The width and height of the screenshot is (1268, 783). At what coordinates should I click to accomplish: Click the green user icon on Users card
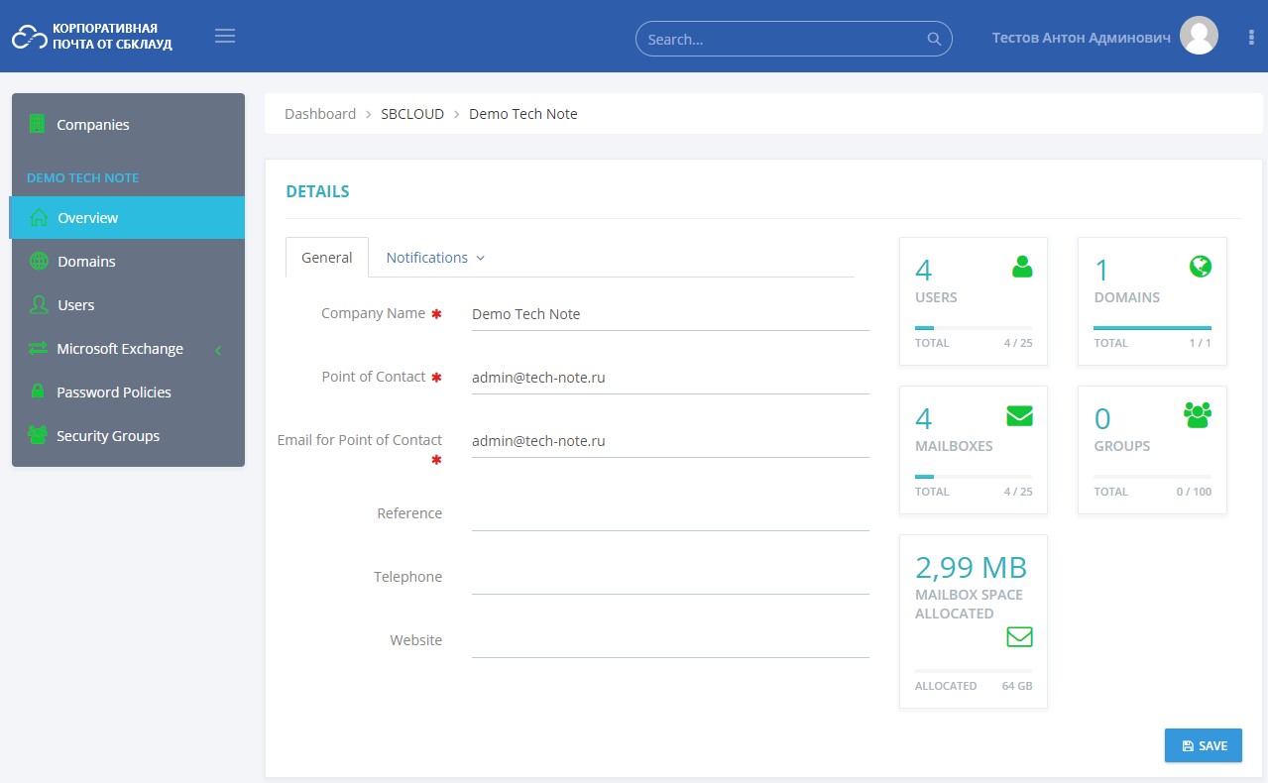[1022, 266]
